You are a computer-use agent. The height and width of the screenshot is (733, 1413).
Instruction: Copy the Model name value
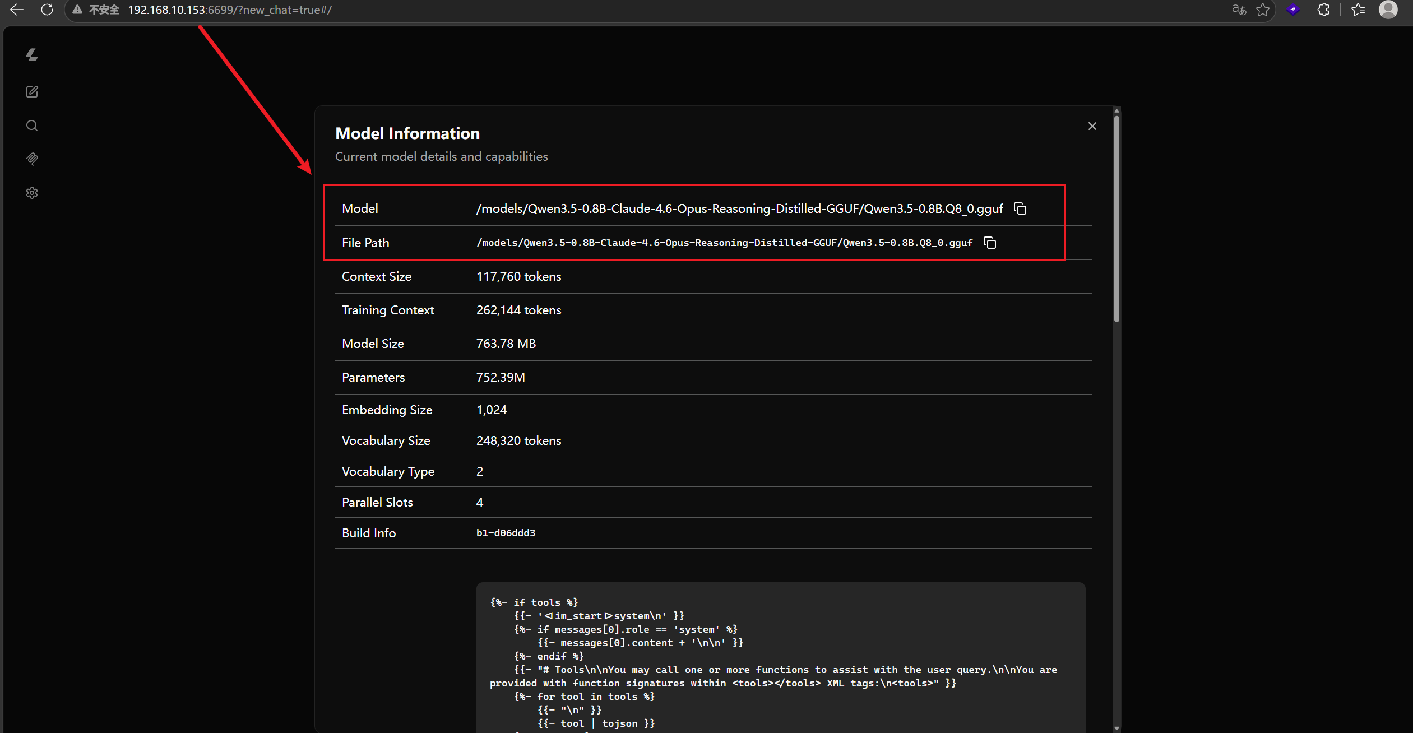click(1020, 208)
